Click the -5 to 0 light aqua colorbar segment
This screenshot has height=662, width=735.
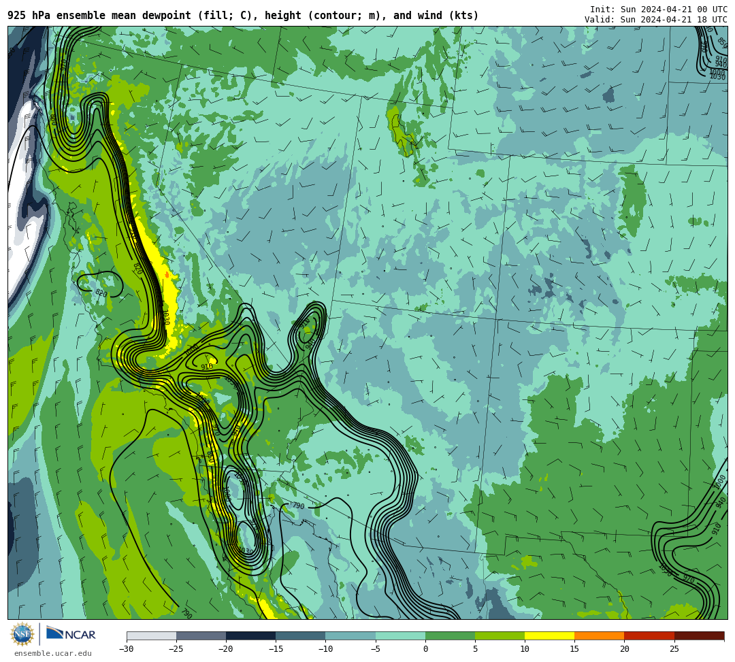[x=400, y=635]
